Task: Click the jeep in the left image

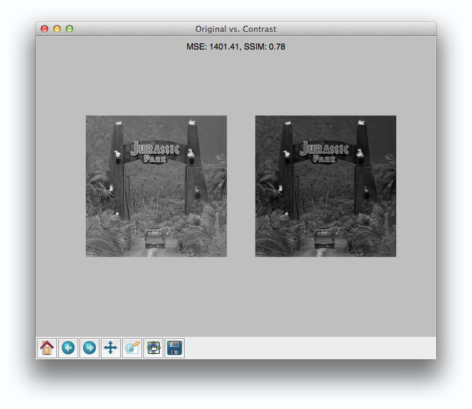Action: point(155,238)
